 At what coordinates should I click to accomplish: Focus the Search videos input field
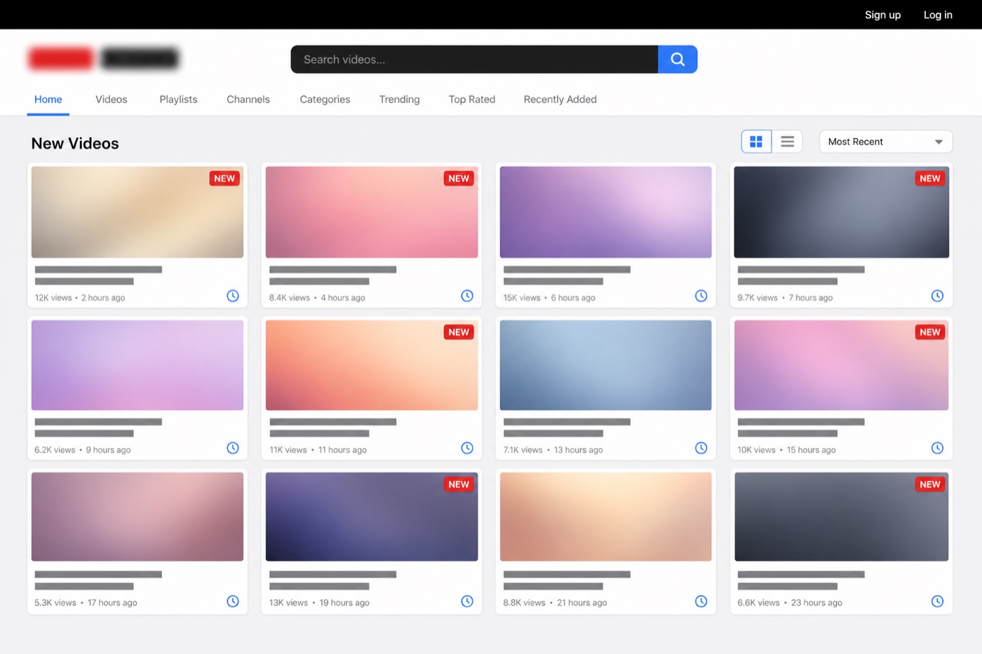(474, 60)
